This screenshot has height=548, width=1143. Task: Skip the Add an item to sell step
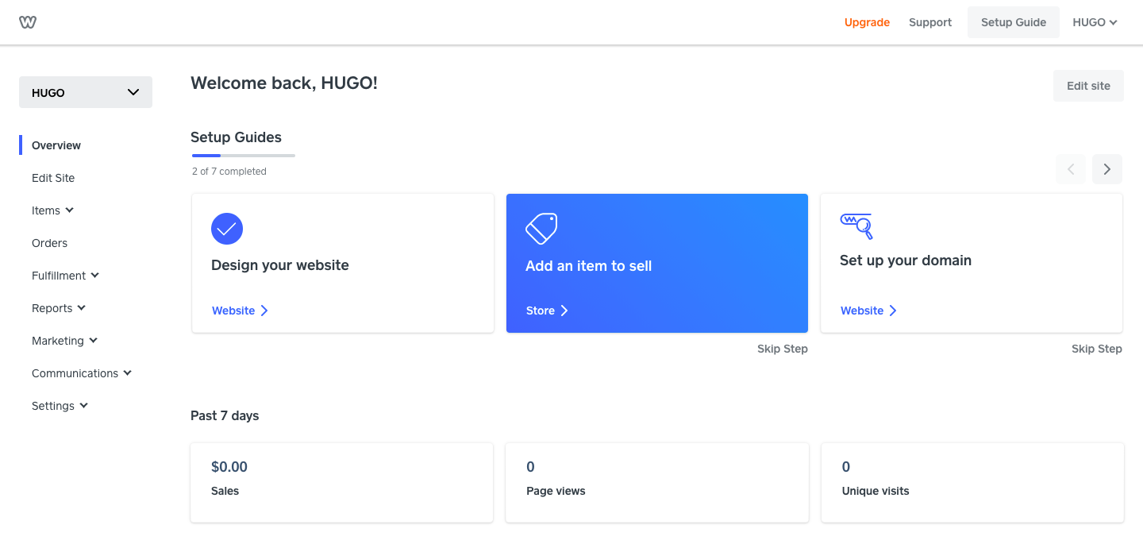(x=783, y=349)
